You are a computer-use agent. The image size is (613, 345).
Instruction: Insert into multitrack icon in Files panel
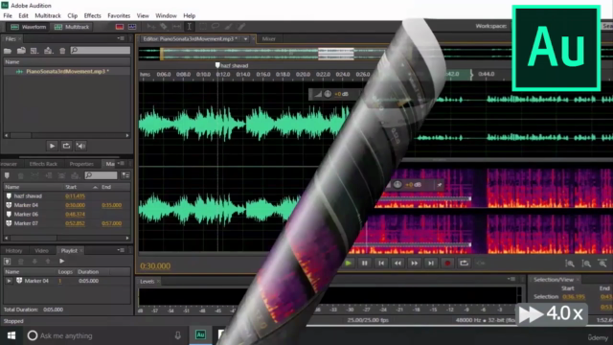(x=48, y=51)
